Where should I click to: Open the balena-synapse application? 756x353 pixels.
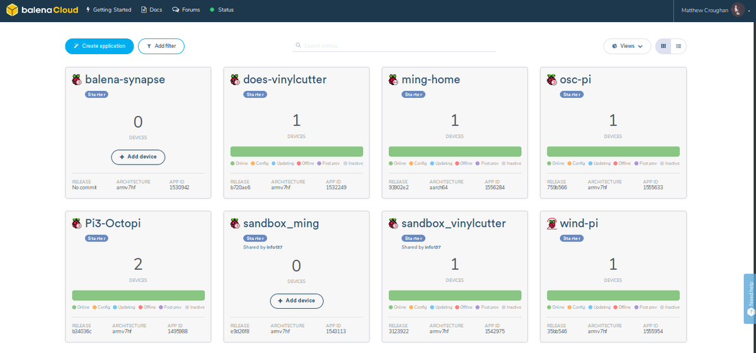(125, 80)
